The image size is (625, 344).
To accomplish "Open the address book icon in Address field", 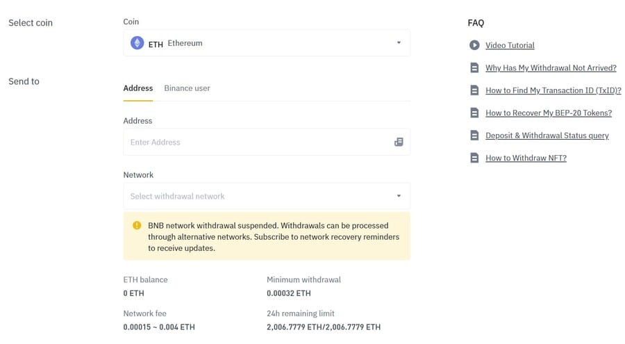I will (x=399, y=142).
